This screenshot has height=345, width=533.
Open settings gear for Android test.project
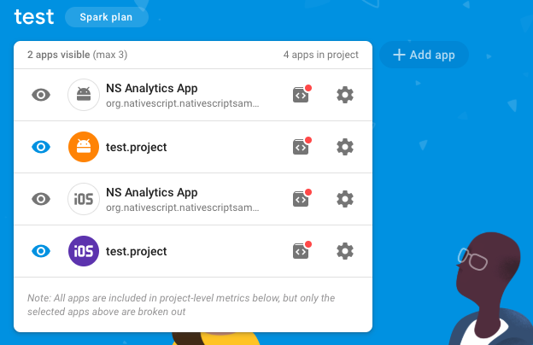345,147
